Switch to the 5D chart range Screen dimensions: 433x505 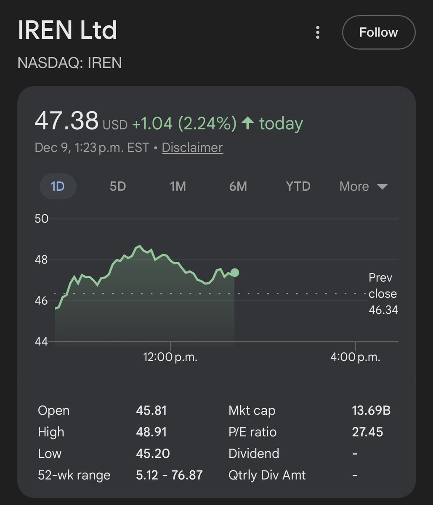point(118,186)
